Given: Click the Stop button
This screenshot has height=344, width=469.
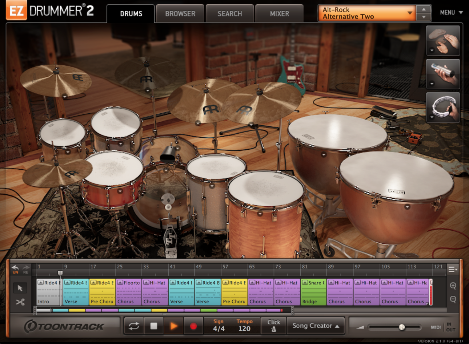Looking at the screenshot, I should coord(153,325).
